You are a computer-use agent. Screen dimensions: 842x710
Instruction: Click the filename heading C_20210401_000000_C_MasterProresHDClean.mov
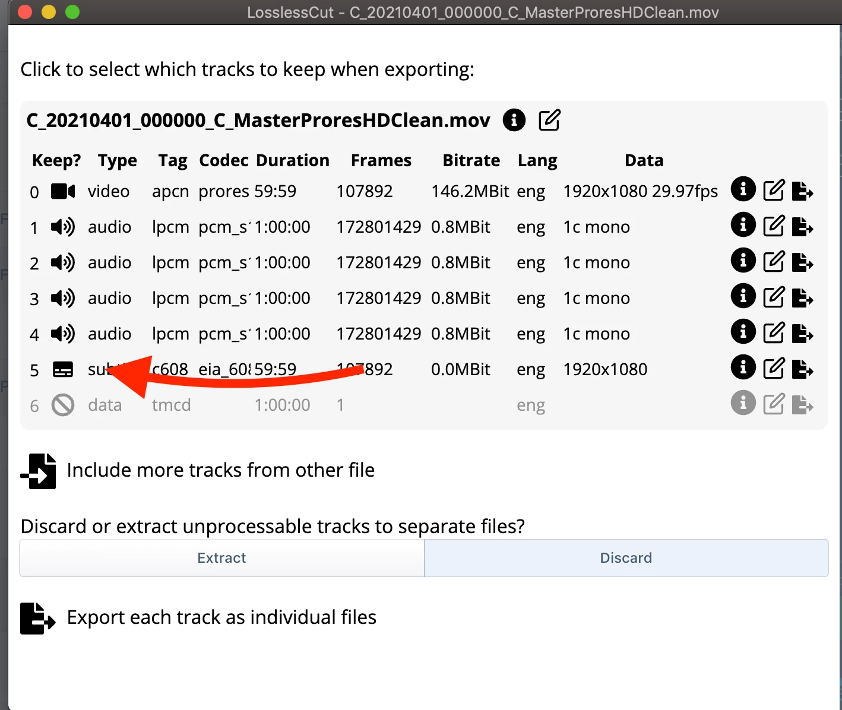pyautogui.click(x=258, y=120)
